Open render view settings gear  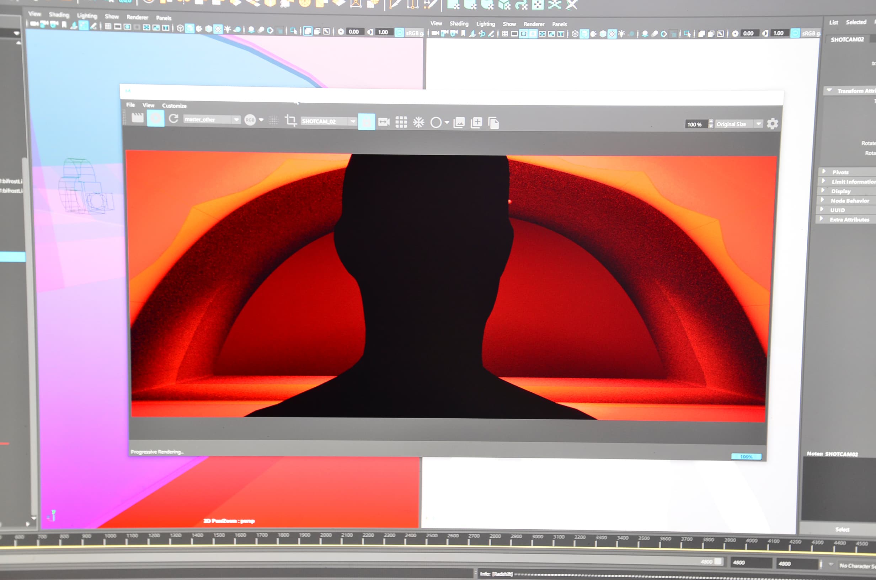[773, 124]
